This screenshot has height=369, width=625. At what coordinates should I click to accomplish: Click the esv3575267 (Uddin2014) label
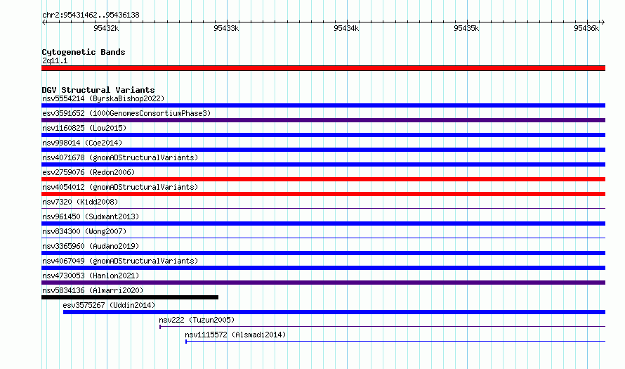point(109,305)
